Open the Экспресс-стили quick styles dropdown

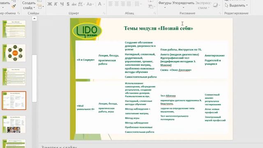coord(203,5)
